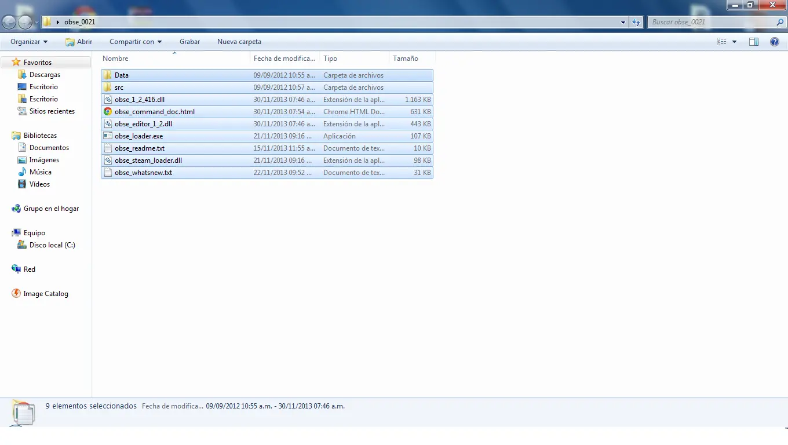Image resolution: width=788 pixels, height=445 pixels.
Task: Click the search magnifier icon
Action: click(780, 22)
